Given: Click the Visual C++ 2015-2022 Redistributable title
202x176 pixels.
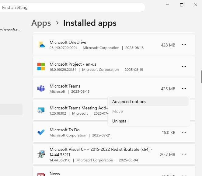Looking at the screenshot, I should [x=101, y=152].
